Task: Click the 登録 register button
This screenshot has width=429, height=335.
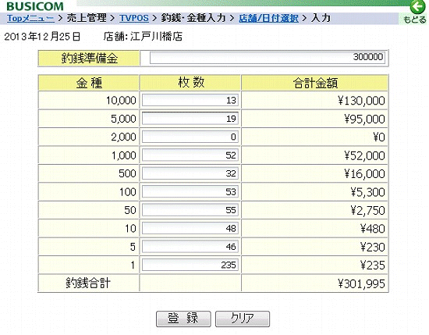Action: click(x=183, y=319)
